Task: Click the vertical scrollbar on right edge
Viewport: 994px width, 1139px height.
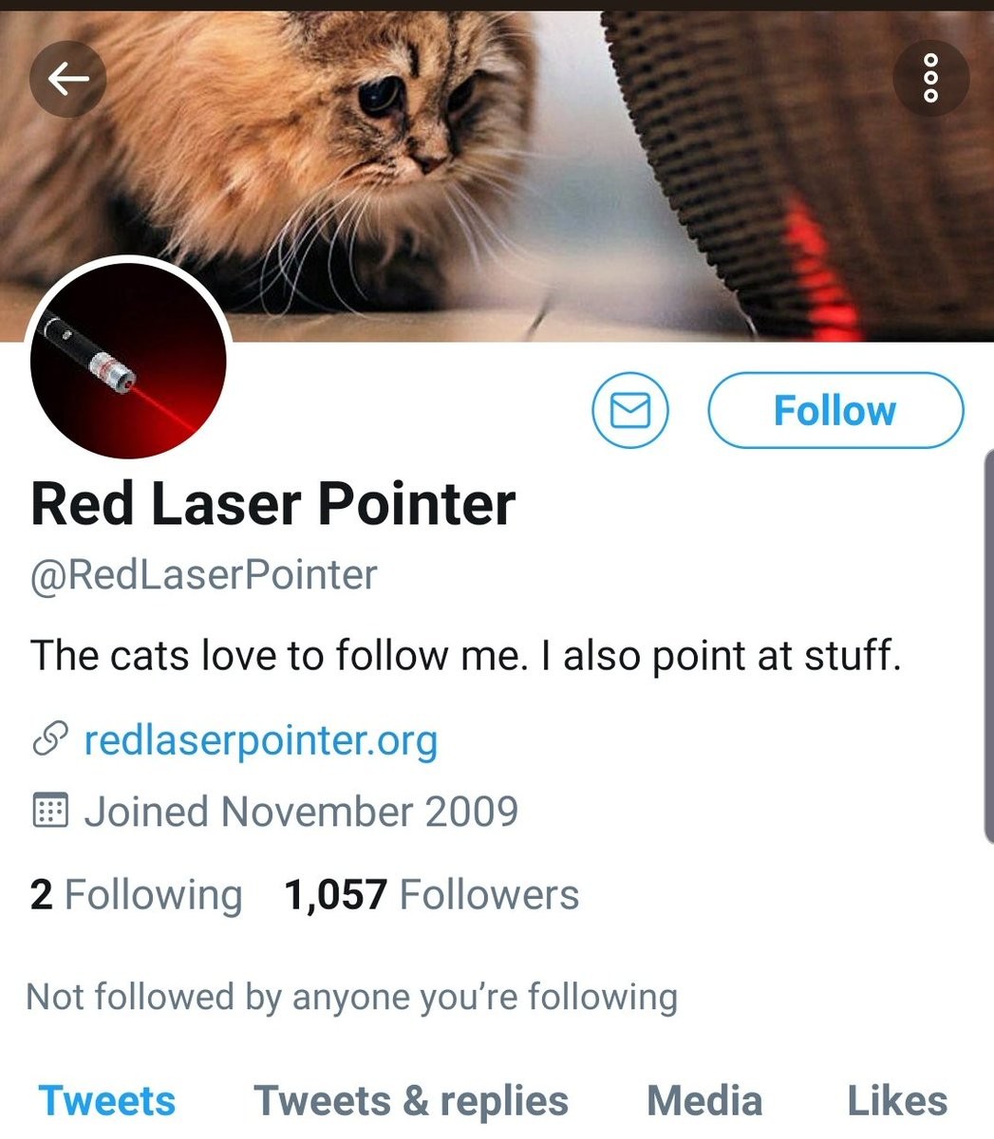Action: [x=988, y=645]
